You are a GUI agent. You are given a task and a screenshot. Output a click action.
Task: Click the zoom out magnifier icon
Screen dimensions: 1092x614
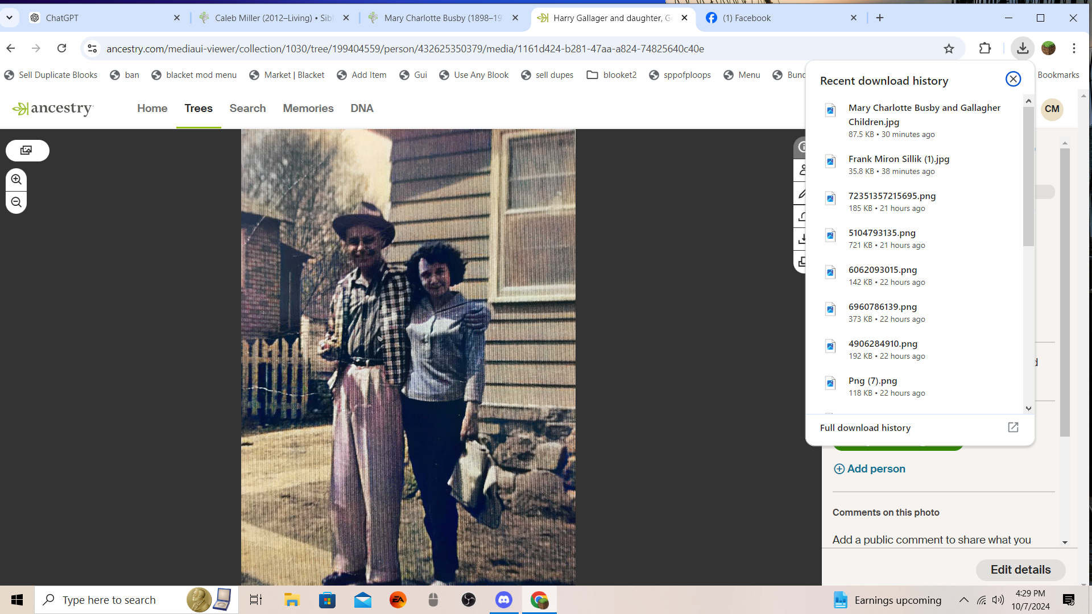(16, 202)
